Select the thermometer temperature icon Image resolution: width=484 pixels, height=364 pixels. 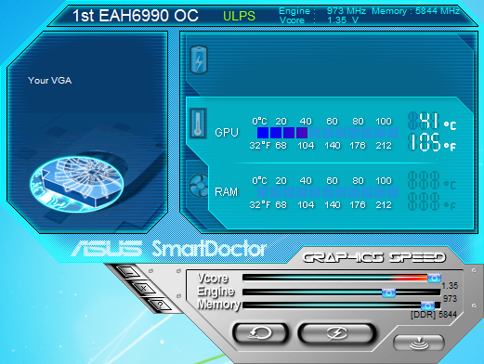(198, 123)
